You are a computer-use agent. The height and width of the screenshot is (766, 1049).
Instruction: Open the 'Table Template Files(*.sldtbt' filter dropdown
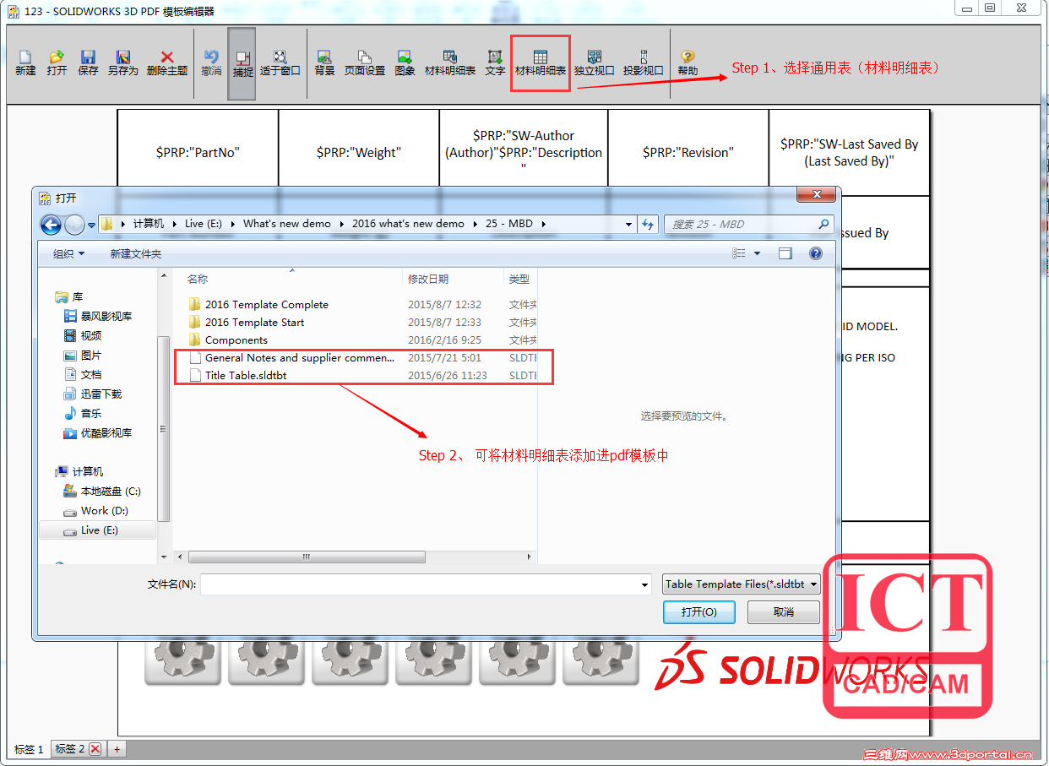pyautogui.click(x=742, y=584)
